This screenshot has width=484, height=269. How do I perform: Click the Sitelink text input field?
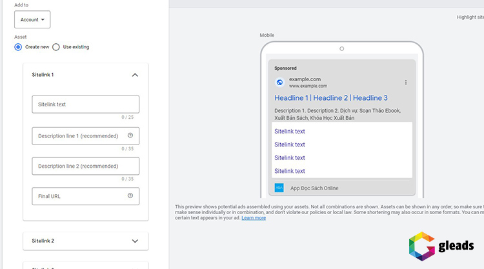click(x=85, y=105)
